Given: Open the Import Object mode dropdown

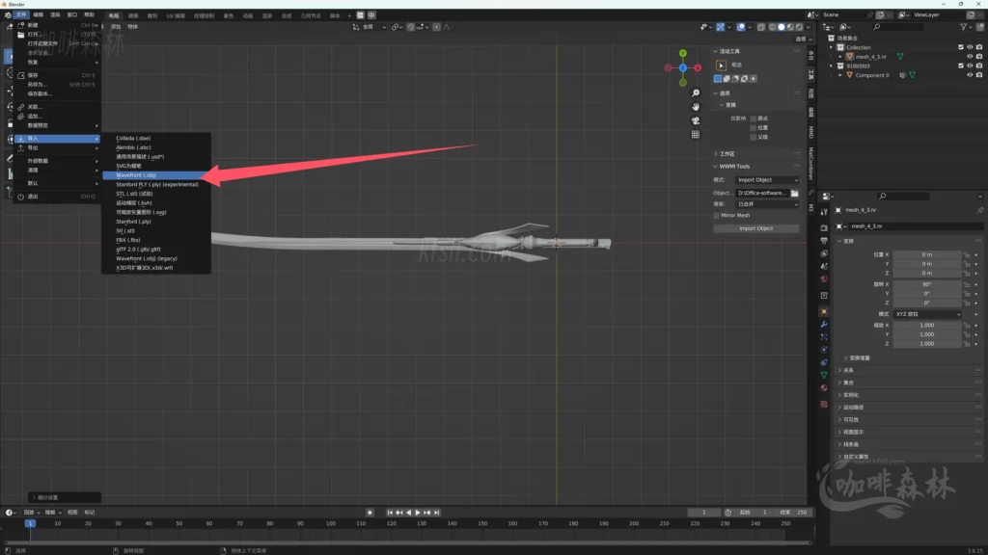Looking at the screenshot, I should 767,180.
